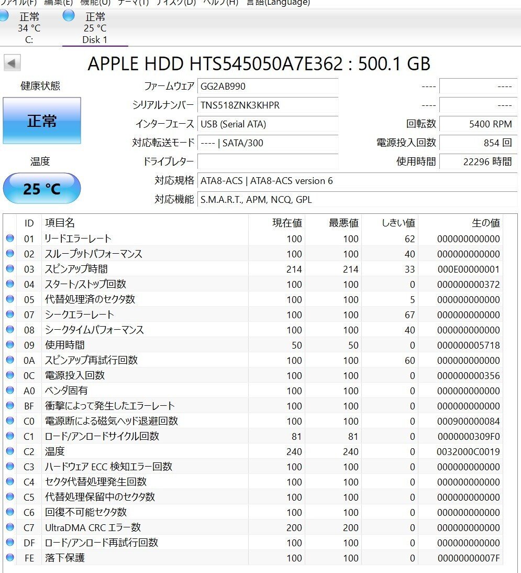
Task: Click the status circle for セクタ代替処理発生回数 row
Action: [10, 481]
